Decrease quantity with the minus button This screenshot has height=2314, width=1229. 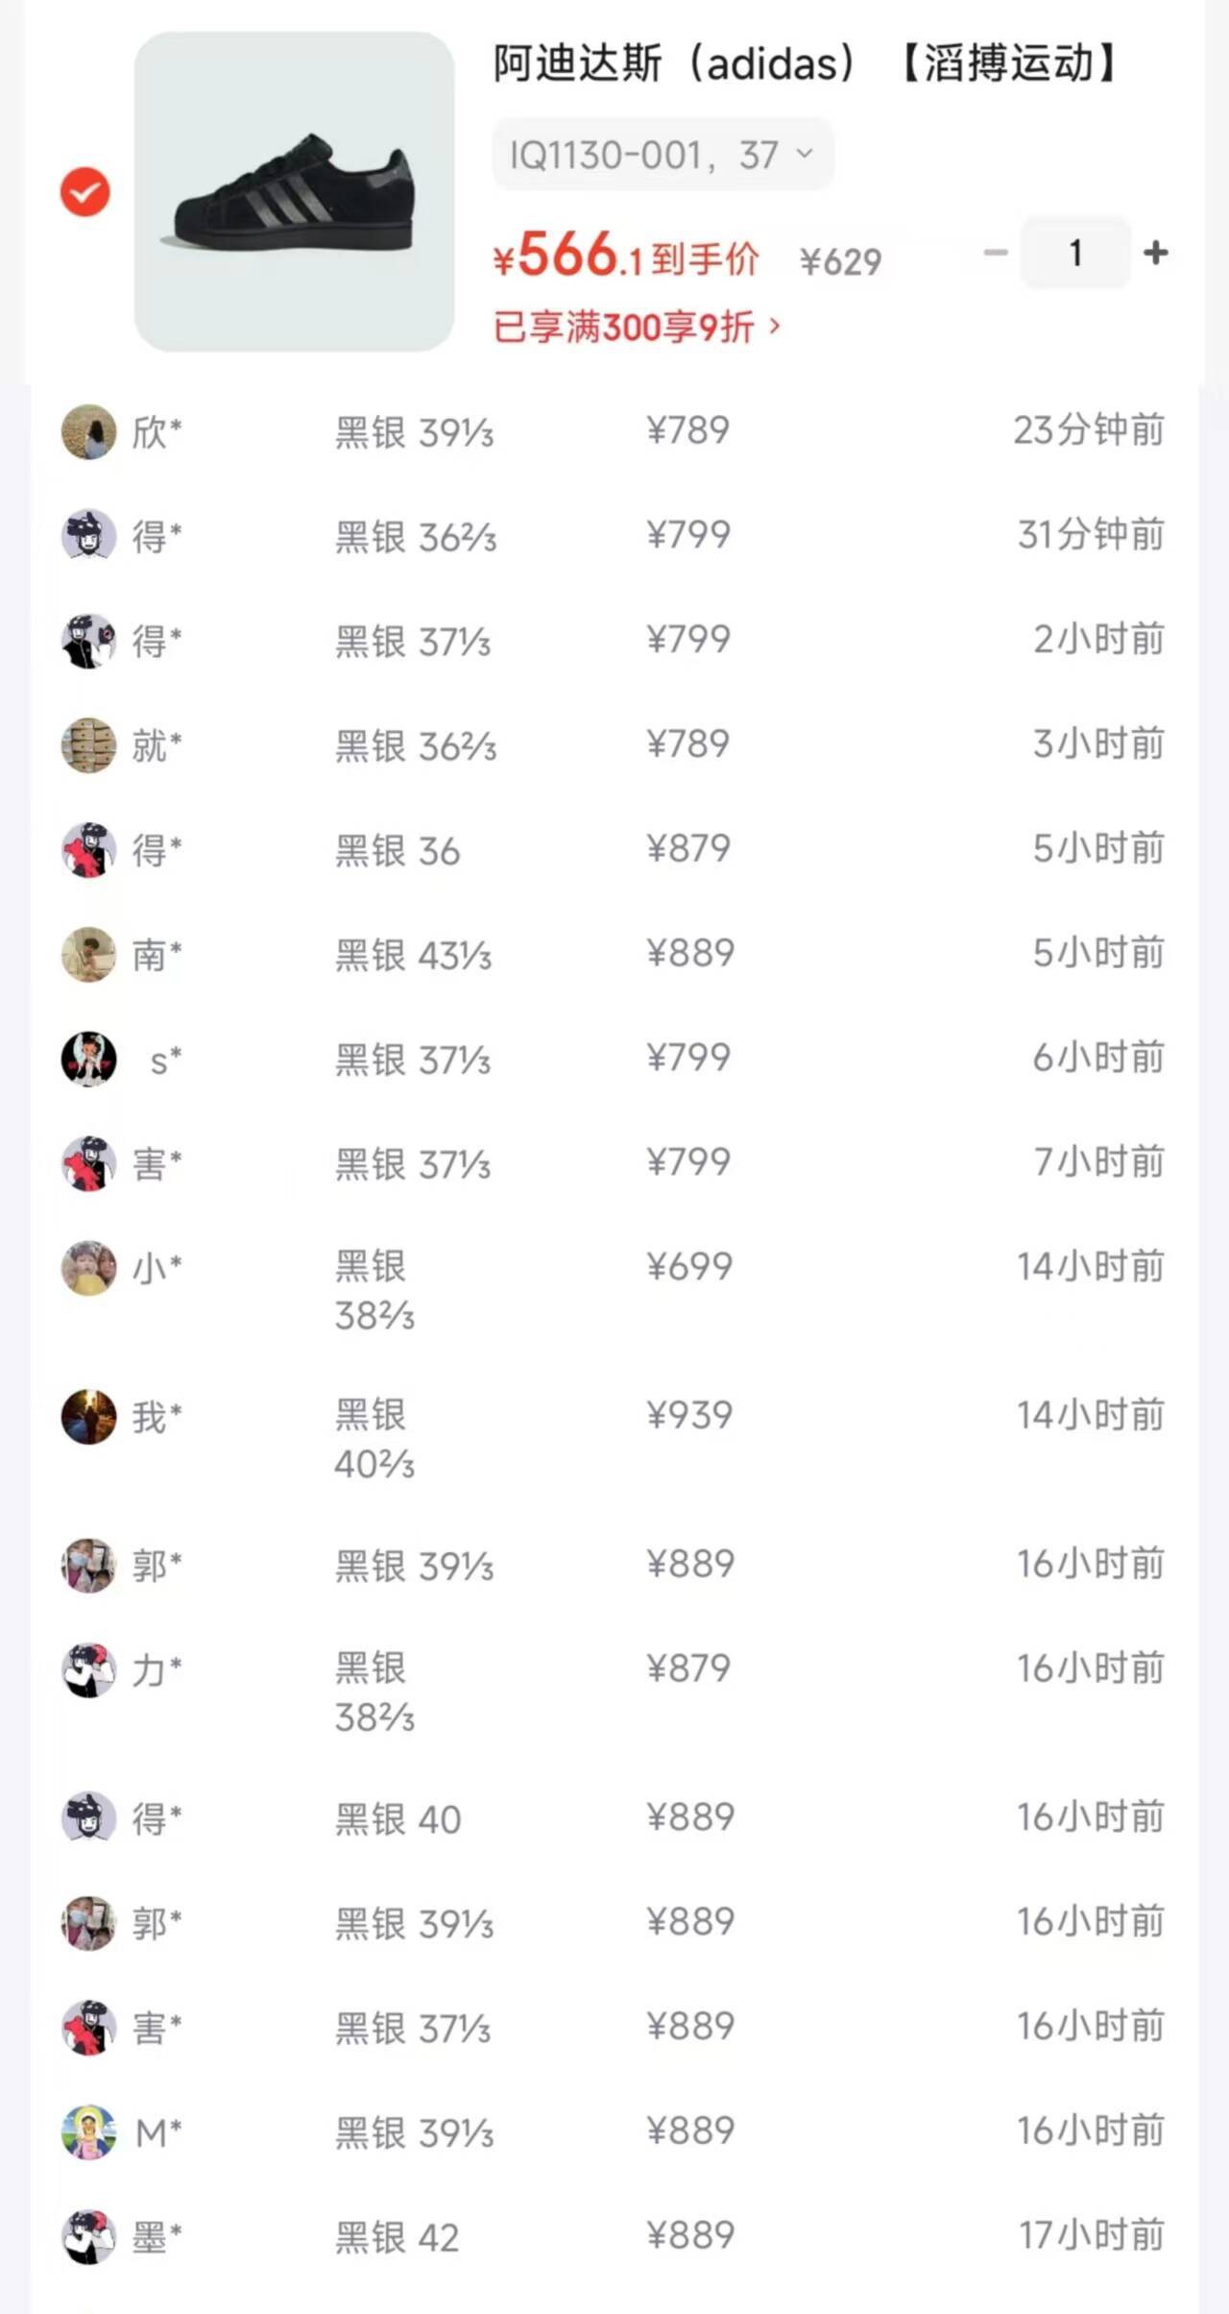(996, 253)
